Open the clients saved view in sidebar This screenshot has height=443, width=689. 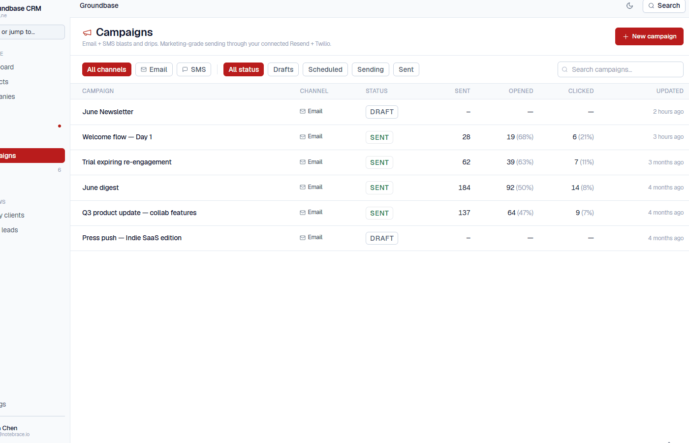click(x=12, y=215)
